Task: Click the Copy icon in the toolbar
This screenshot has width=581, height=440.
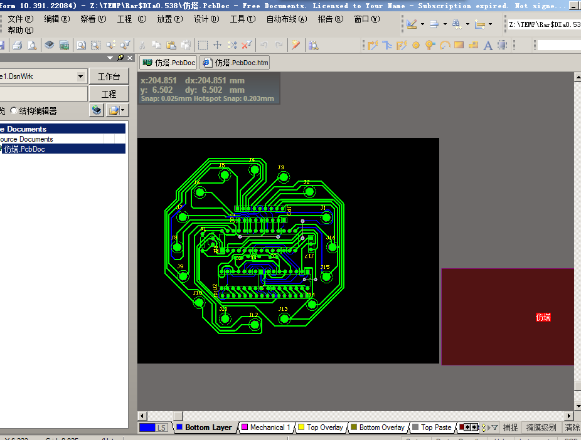Action: 156,45
